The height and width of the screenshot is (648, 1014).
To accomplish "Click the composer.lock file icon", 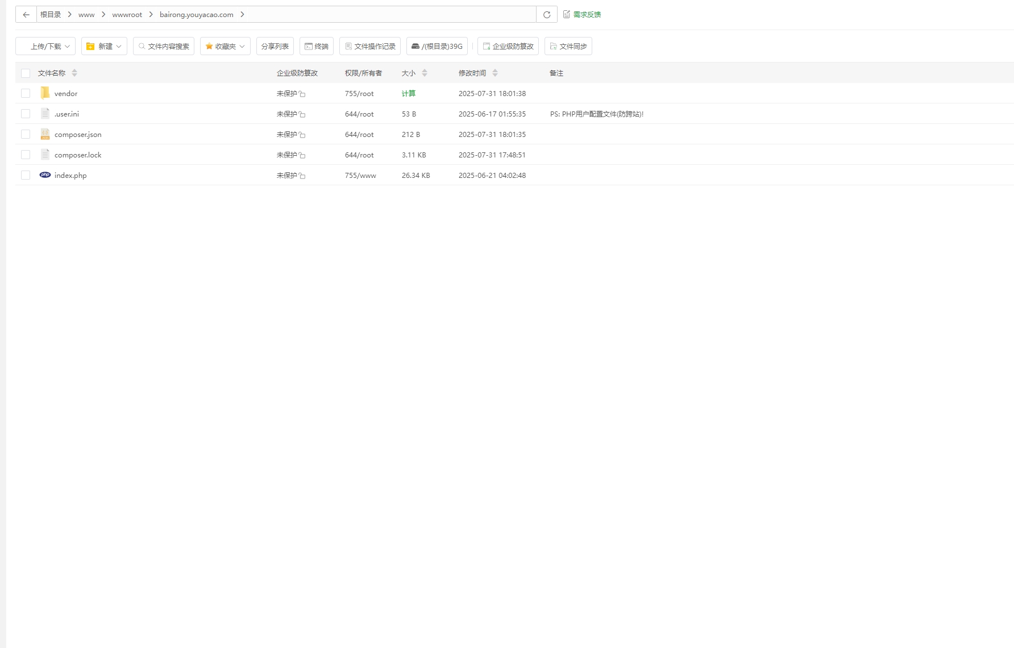I will 45,155.
